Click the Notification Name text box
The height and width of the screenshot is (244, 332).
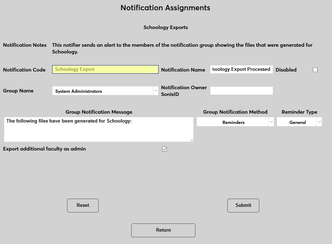click(241, 69)
